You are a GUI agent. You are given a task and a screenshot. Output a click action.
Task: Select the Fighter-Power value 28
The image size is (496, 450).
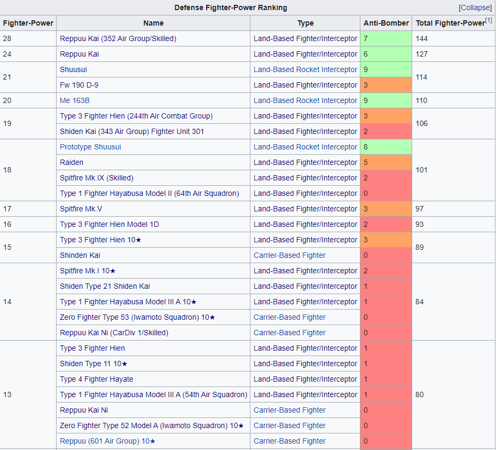point(7,38)
